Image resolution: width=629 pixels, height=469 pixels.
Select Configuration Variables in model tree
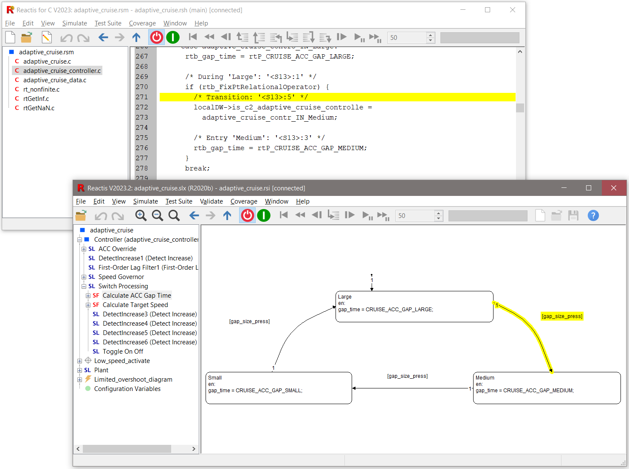coord(127,389)
